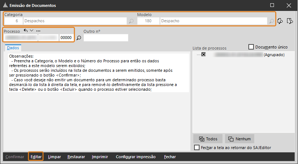Image resolution: width=298 pixels, height=164 pixels.
Task: Open the chevron dropdown beside the Processo label
Action: pos(31,30)
